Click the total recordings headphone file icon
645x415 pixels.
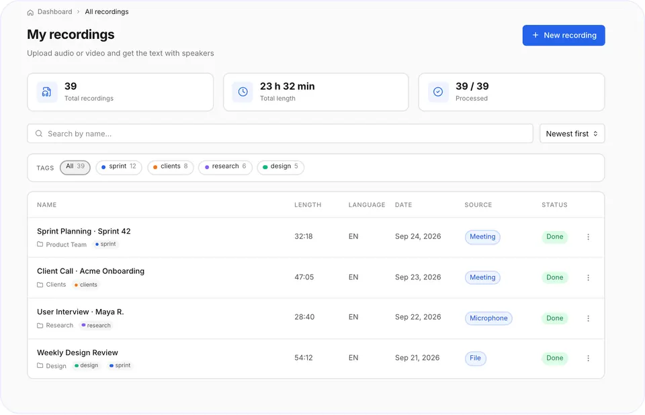click(x=47, y=92)
